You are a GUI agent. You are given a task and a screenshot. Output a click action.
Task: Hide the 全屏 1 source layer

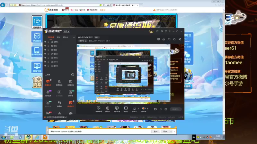tap(45, 42)
